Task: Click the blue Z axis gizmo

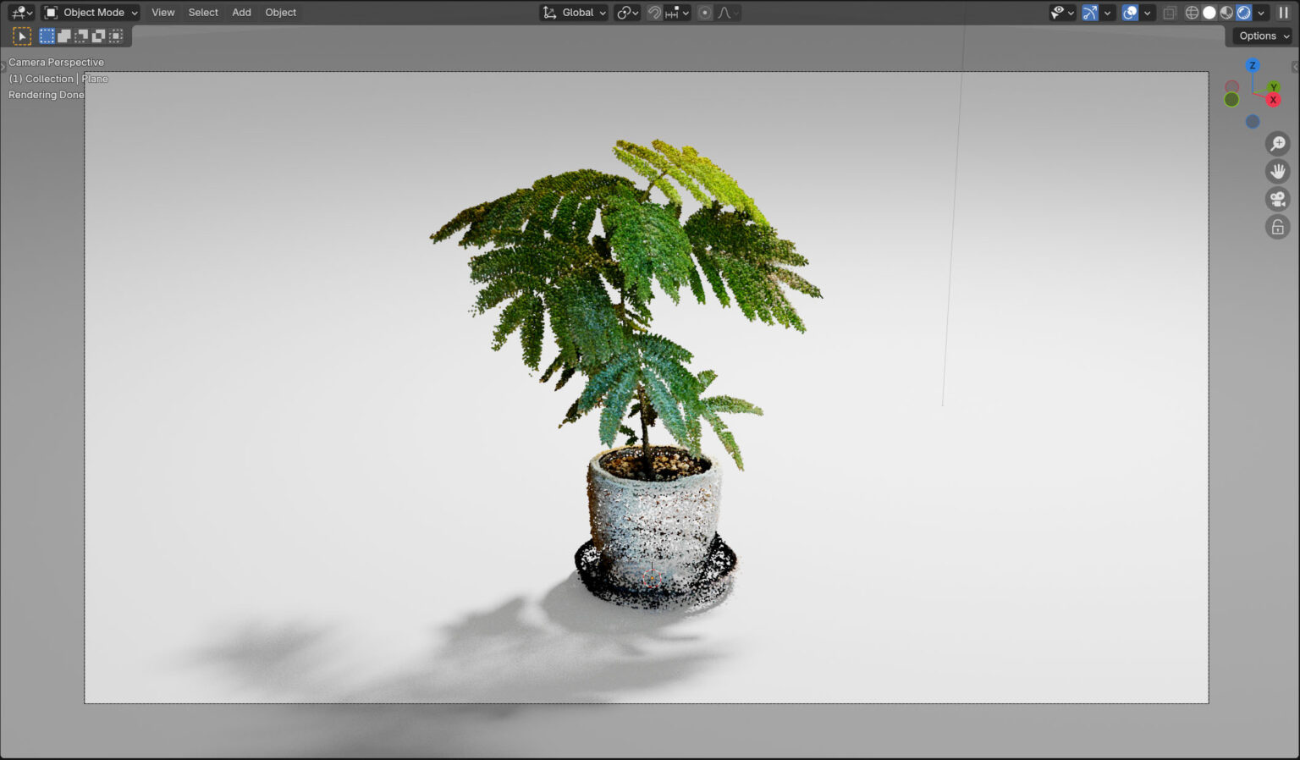Action: coord(1253,66)
